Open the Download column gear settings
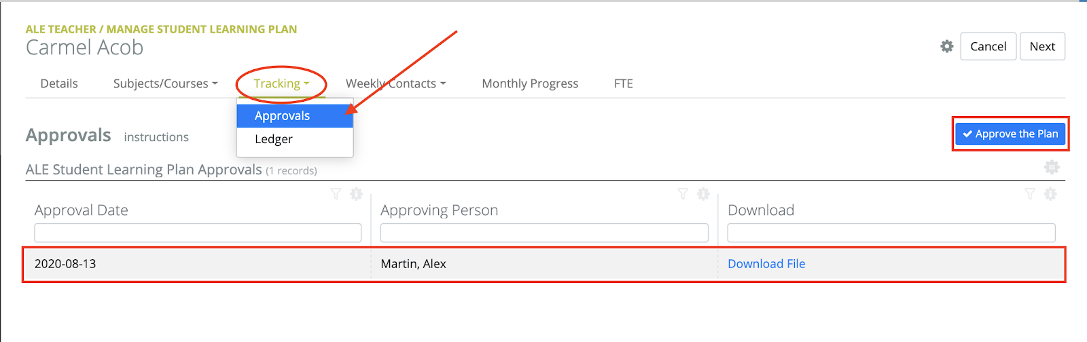 (1050, 195)
